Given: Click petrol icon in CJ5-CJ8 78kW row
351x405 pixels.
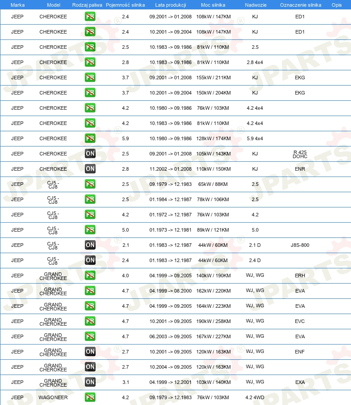Looking at the screenshot, I should click(90, 199).
